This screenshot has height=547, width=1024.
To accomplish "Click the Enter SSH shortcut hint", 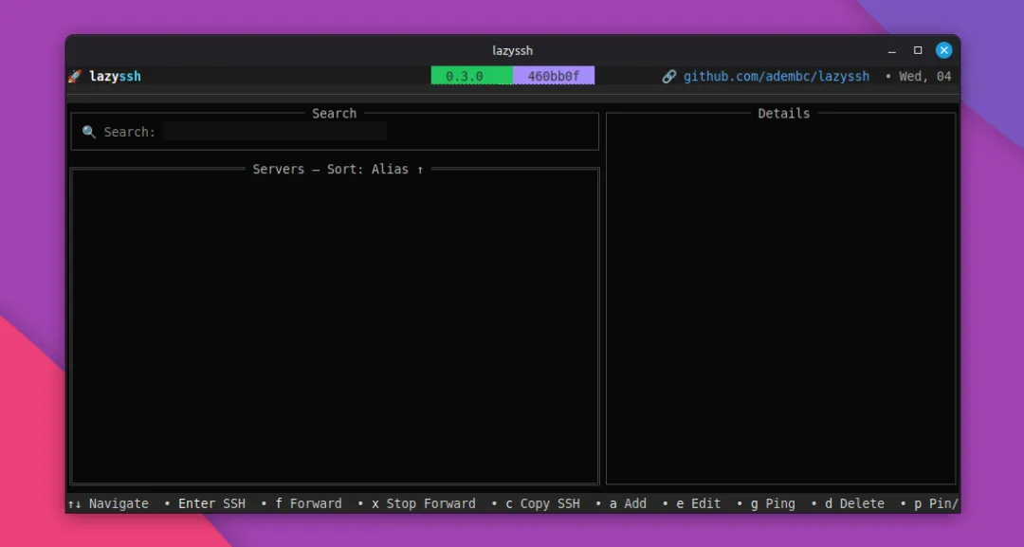I will pos(211,503).
